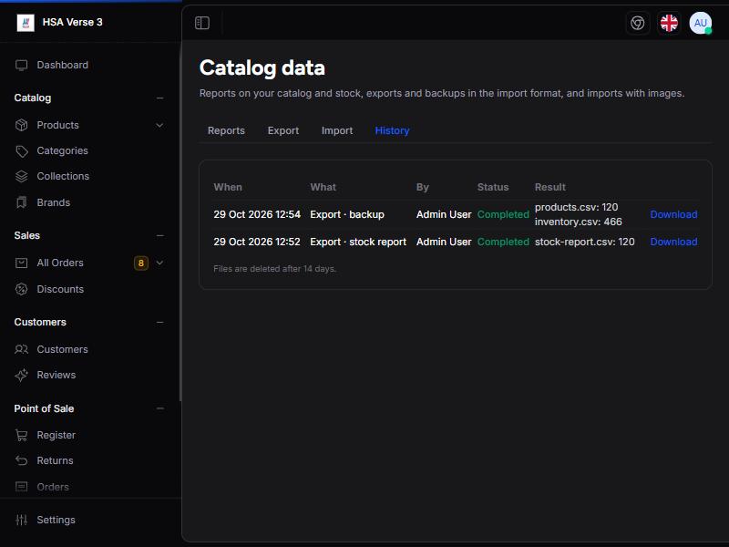Click 'Files are deleted after 14 days.' note
The height and width of the screenshot is (547, 729).
pyautogui.click(x=275, y=269)
